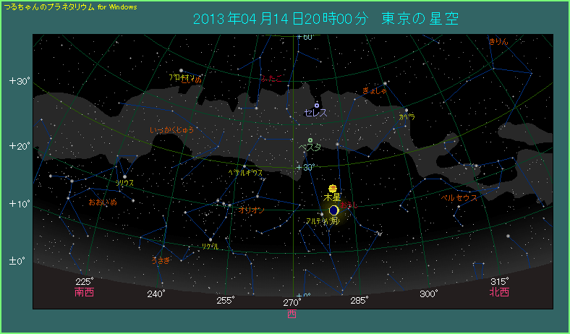Image resolution: width=570 pixels, height=334 pixels.
Task: Click the Aldebaran (アルデバラン) star label
Action: (x=323, y=220)
